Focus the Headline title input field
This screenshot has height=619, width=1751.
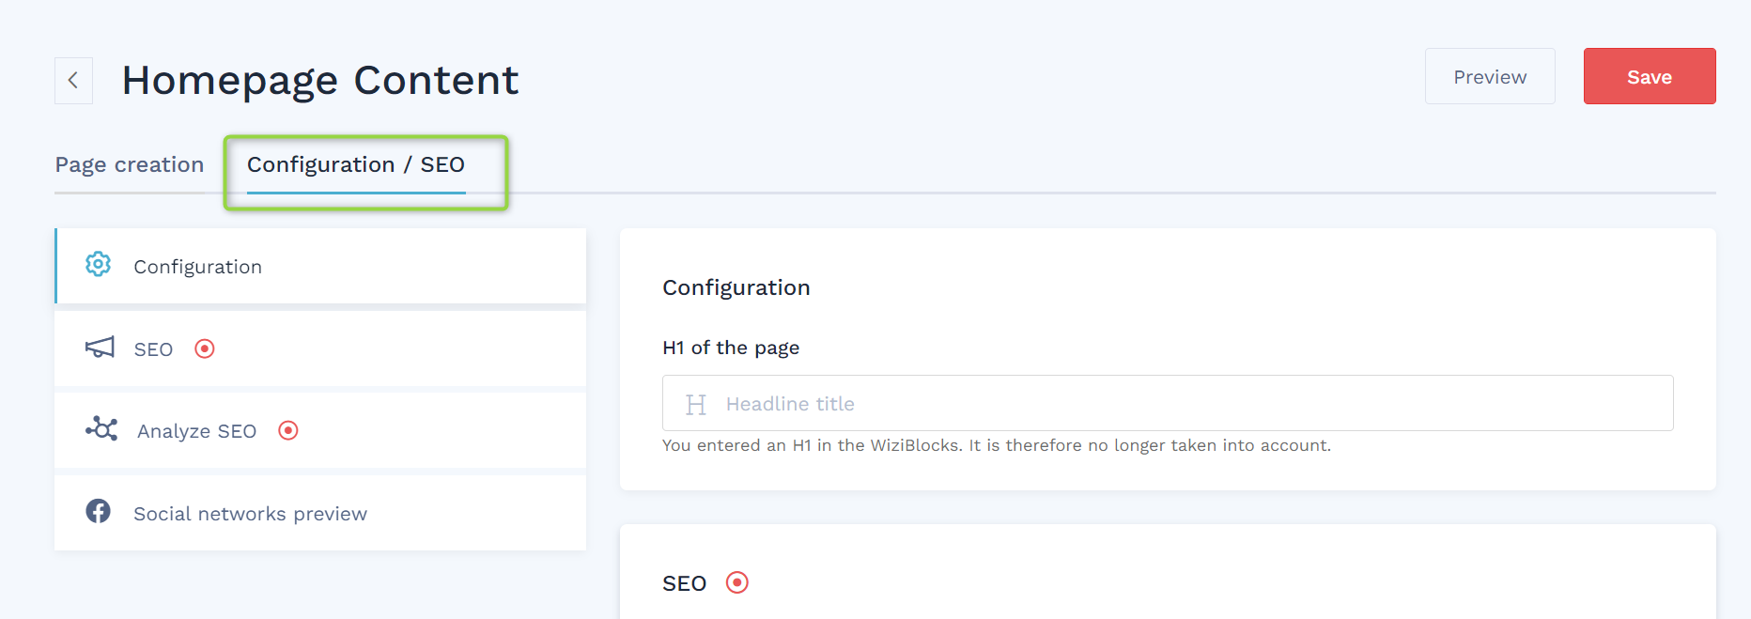[x=1168, y=403]
